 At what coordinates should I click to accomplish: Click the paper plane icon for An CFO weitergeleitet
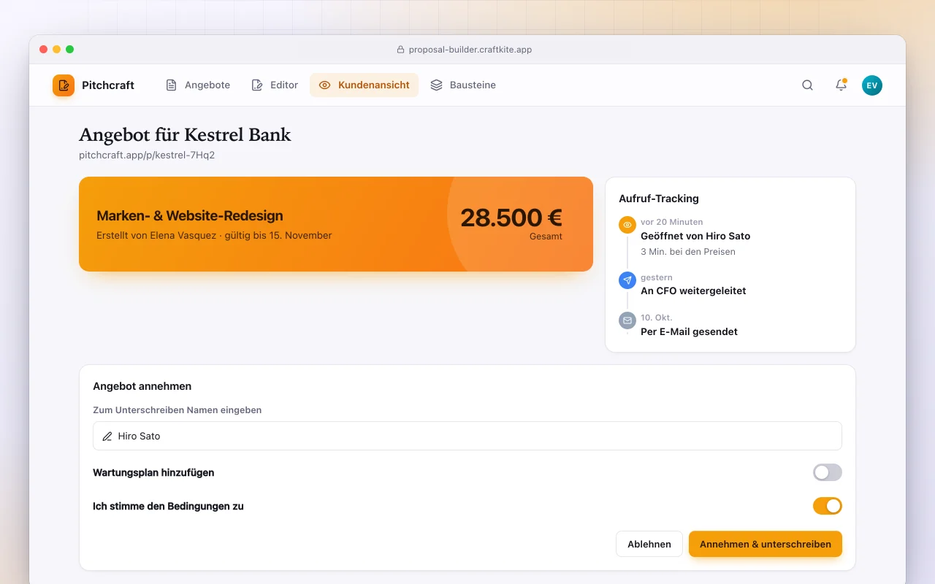(627, 280)
